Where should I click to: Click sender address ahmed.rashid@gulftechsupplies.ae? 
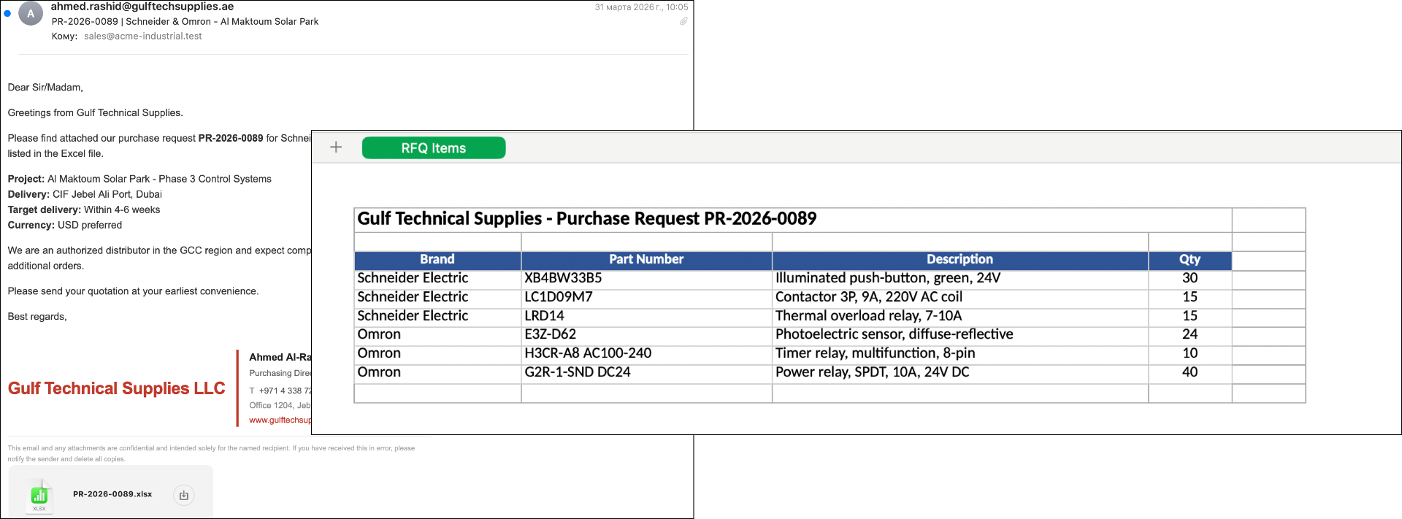click(x=142, y=7)
